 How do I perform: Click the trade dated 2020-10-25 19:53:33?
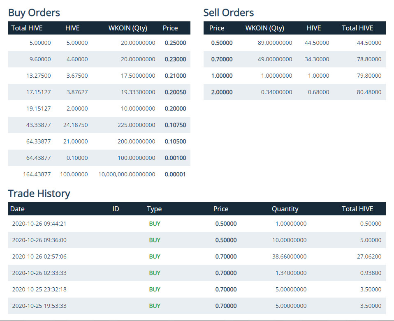coord(197,306)
